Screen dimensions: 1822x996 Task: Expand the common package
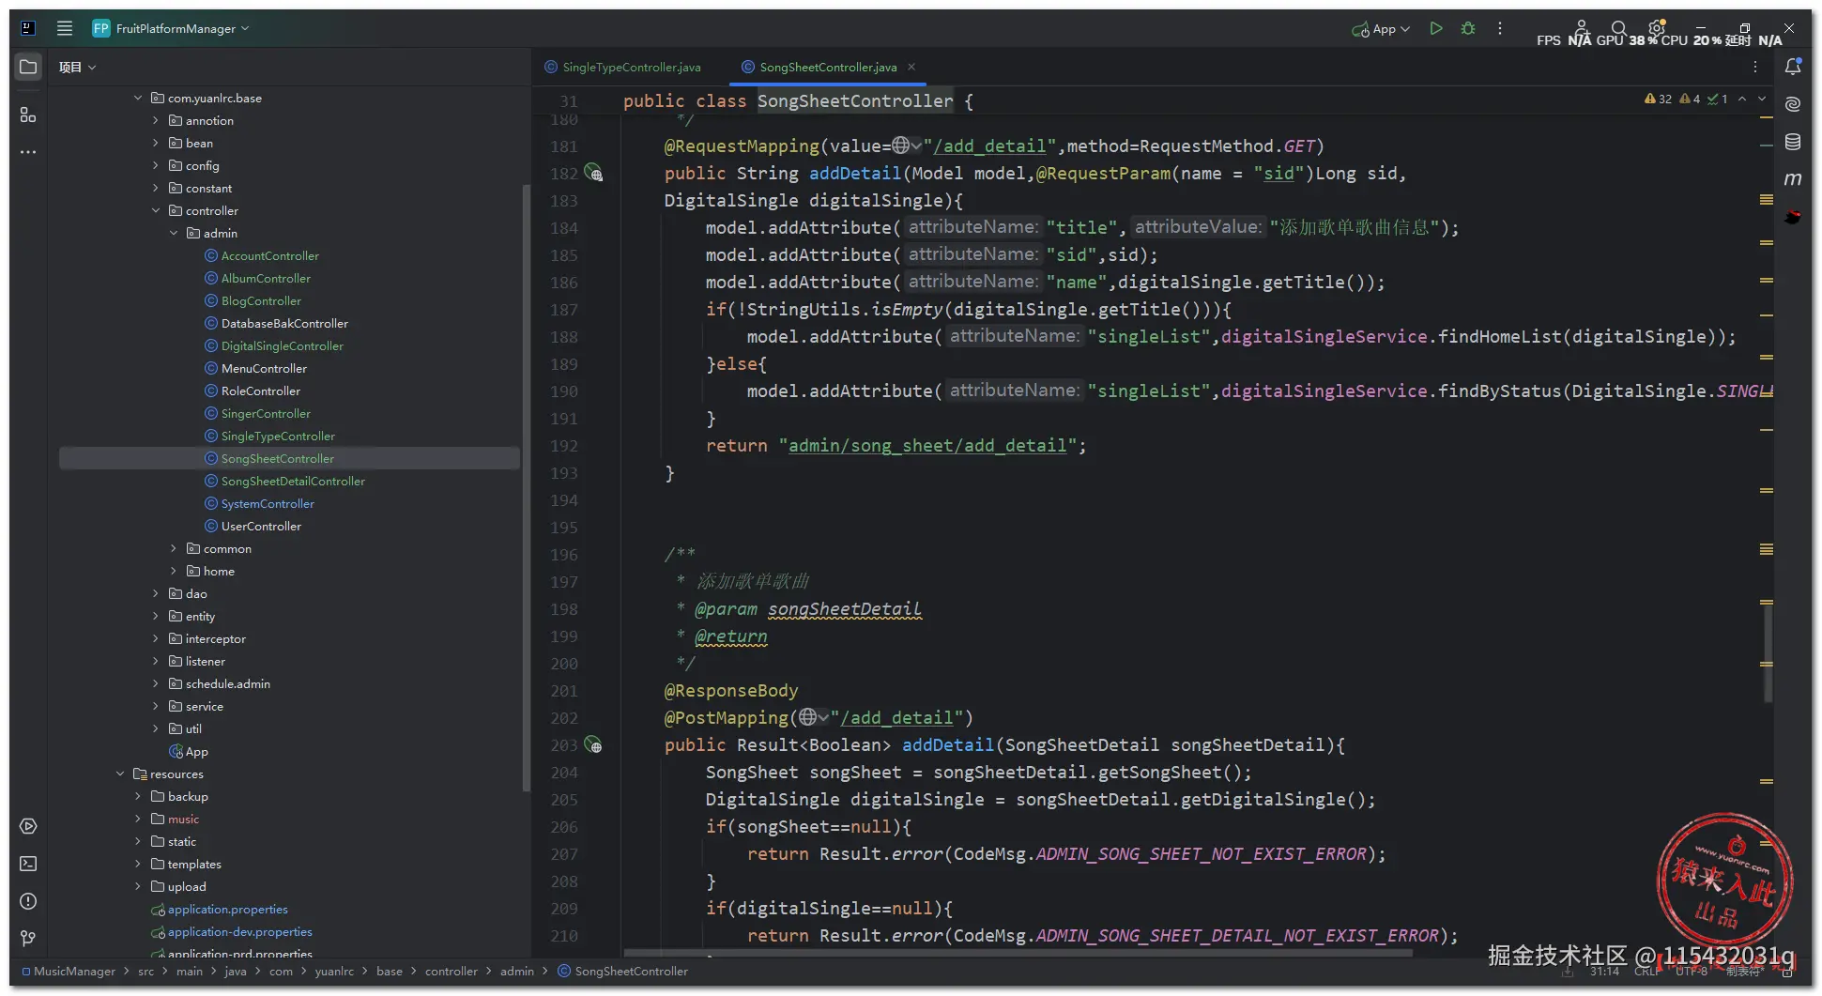tap(174, 548)
